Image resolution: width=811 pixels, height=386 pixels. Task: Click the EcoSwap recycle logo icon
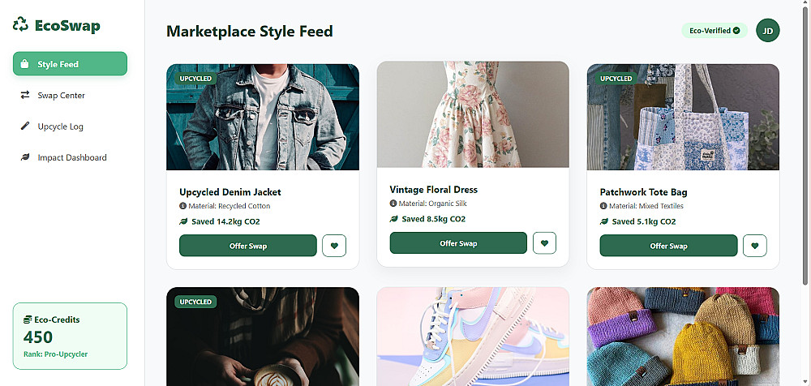point(20,25)
